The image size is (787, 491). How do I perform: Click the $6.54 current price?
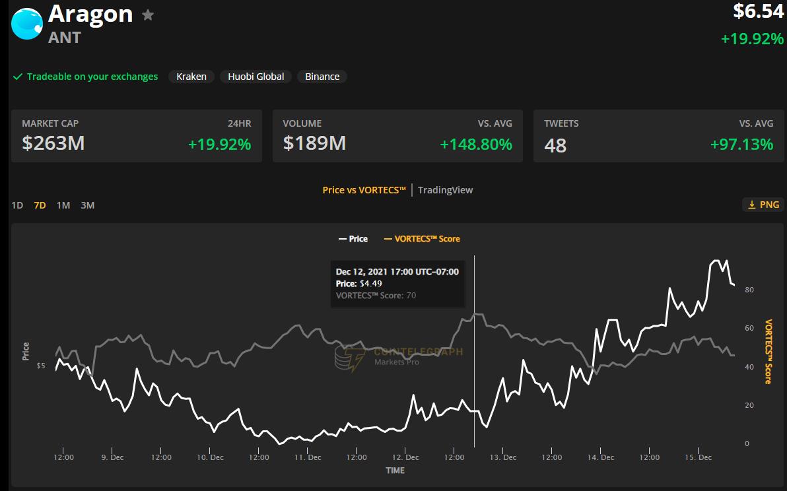[x=759, y=11]
